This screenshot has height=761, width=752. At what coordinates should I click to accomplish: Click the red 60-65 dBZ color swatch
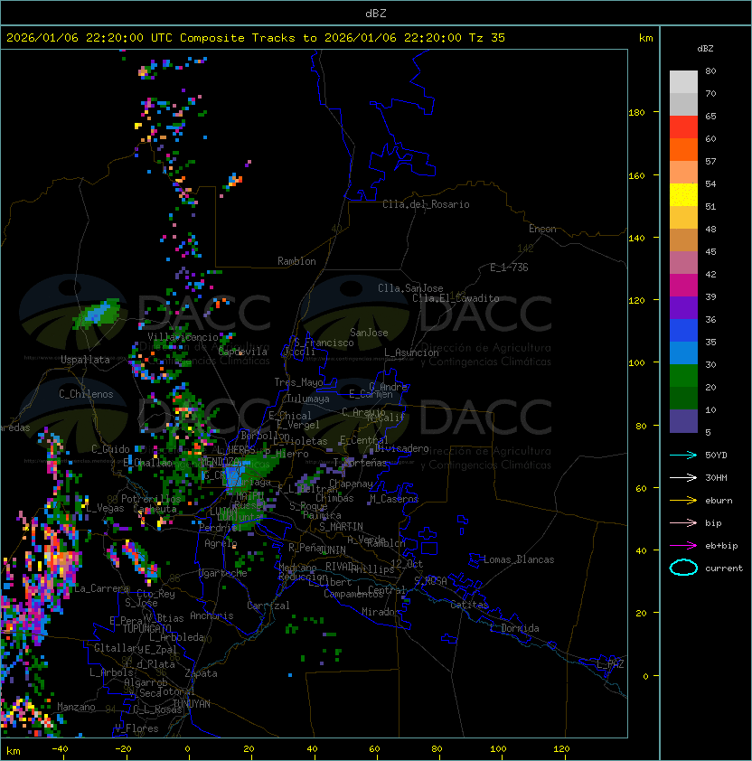[x=683, y=127]
